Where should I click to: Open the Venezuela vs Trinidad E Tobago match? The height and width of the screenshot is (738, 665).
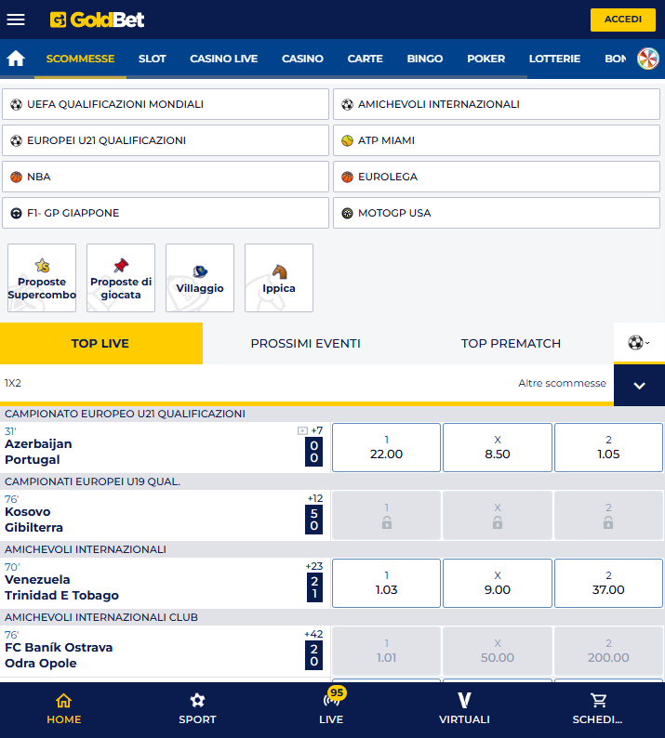coord(61,587)
